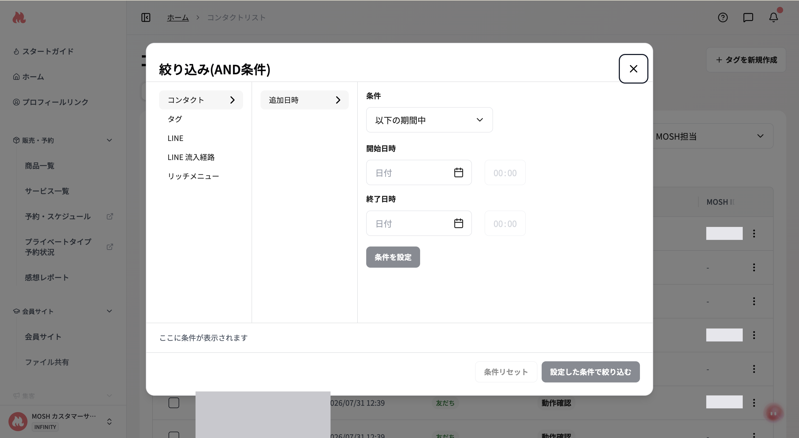Open スタートガイド in the sidebar

click(x=43, y=51)
